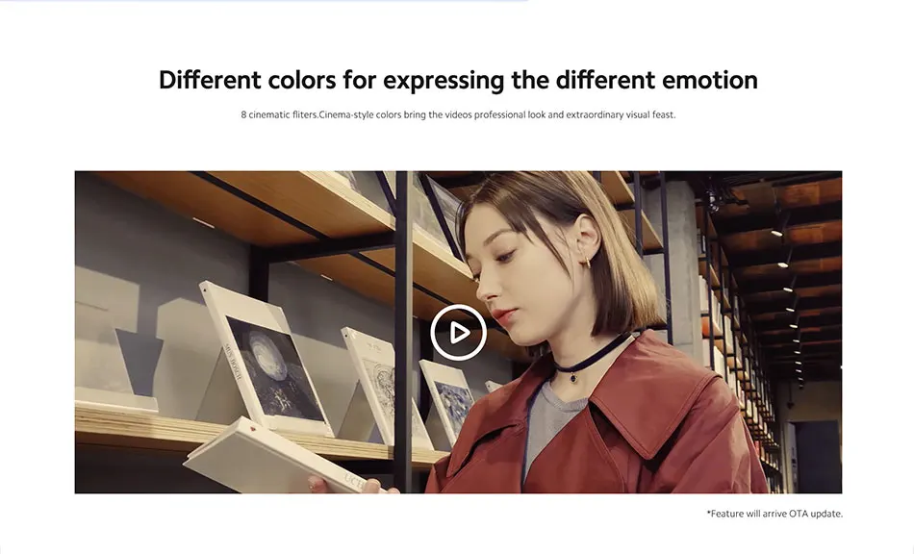Viewport: 914px width, 554px height.
Task: Click the "8 cinematic fliters" description text
Action: coord(279,114)
